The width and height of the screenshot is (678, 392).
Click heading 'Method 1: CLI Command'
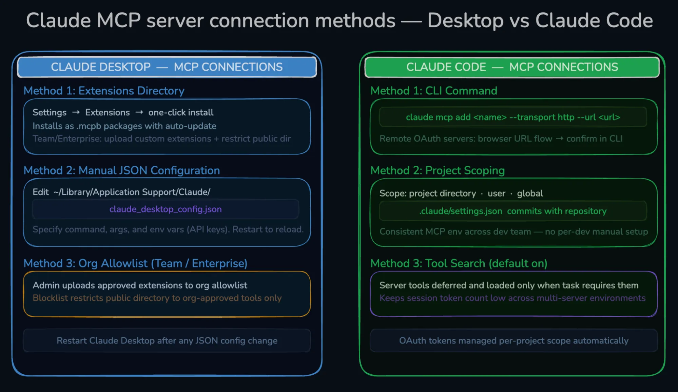(434, 91)
